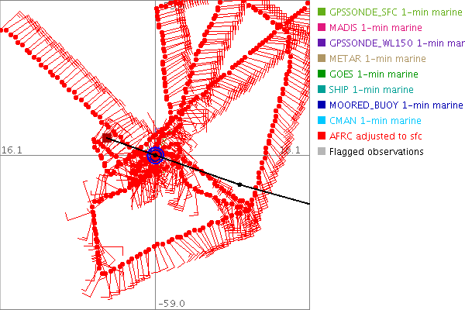Select the blue circle storm center marker

point(155,155)
